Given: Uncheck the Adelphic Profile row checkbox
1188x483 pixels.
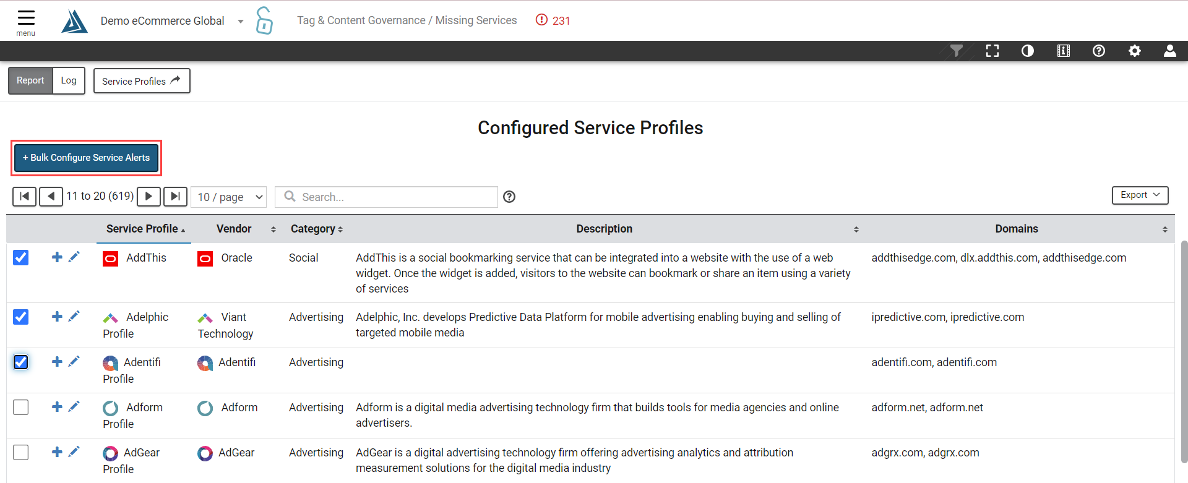Looking at the screenshot, I should tap(21, 317).
